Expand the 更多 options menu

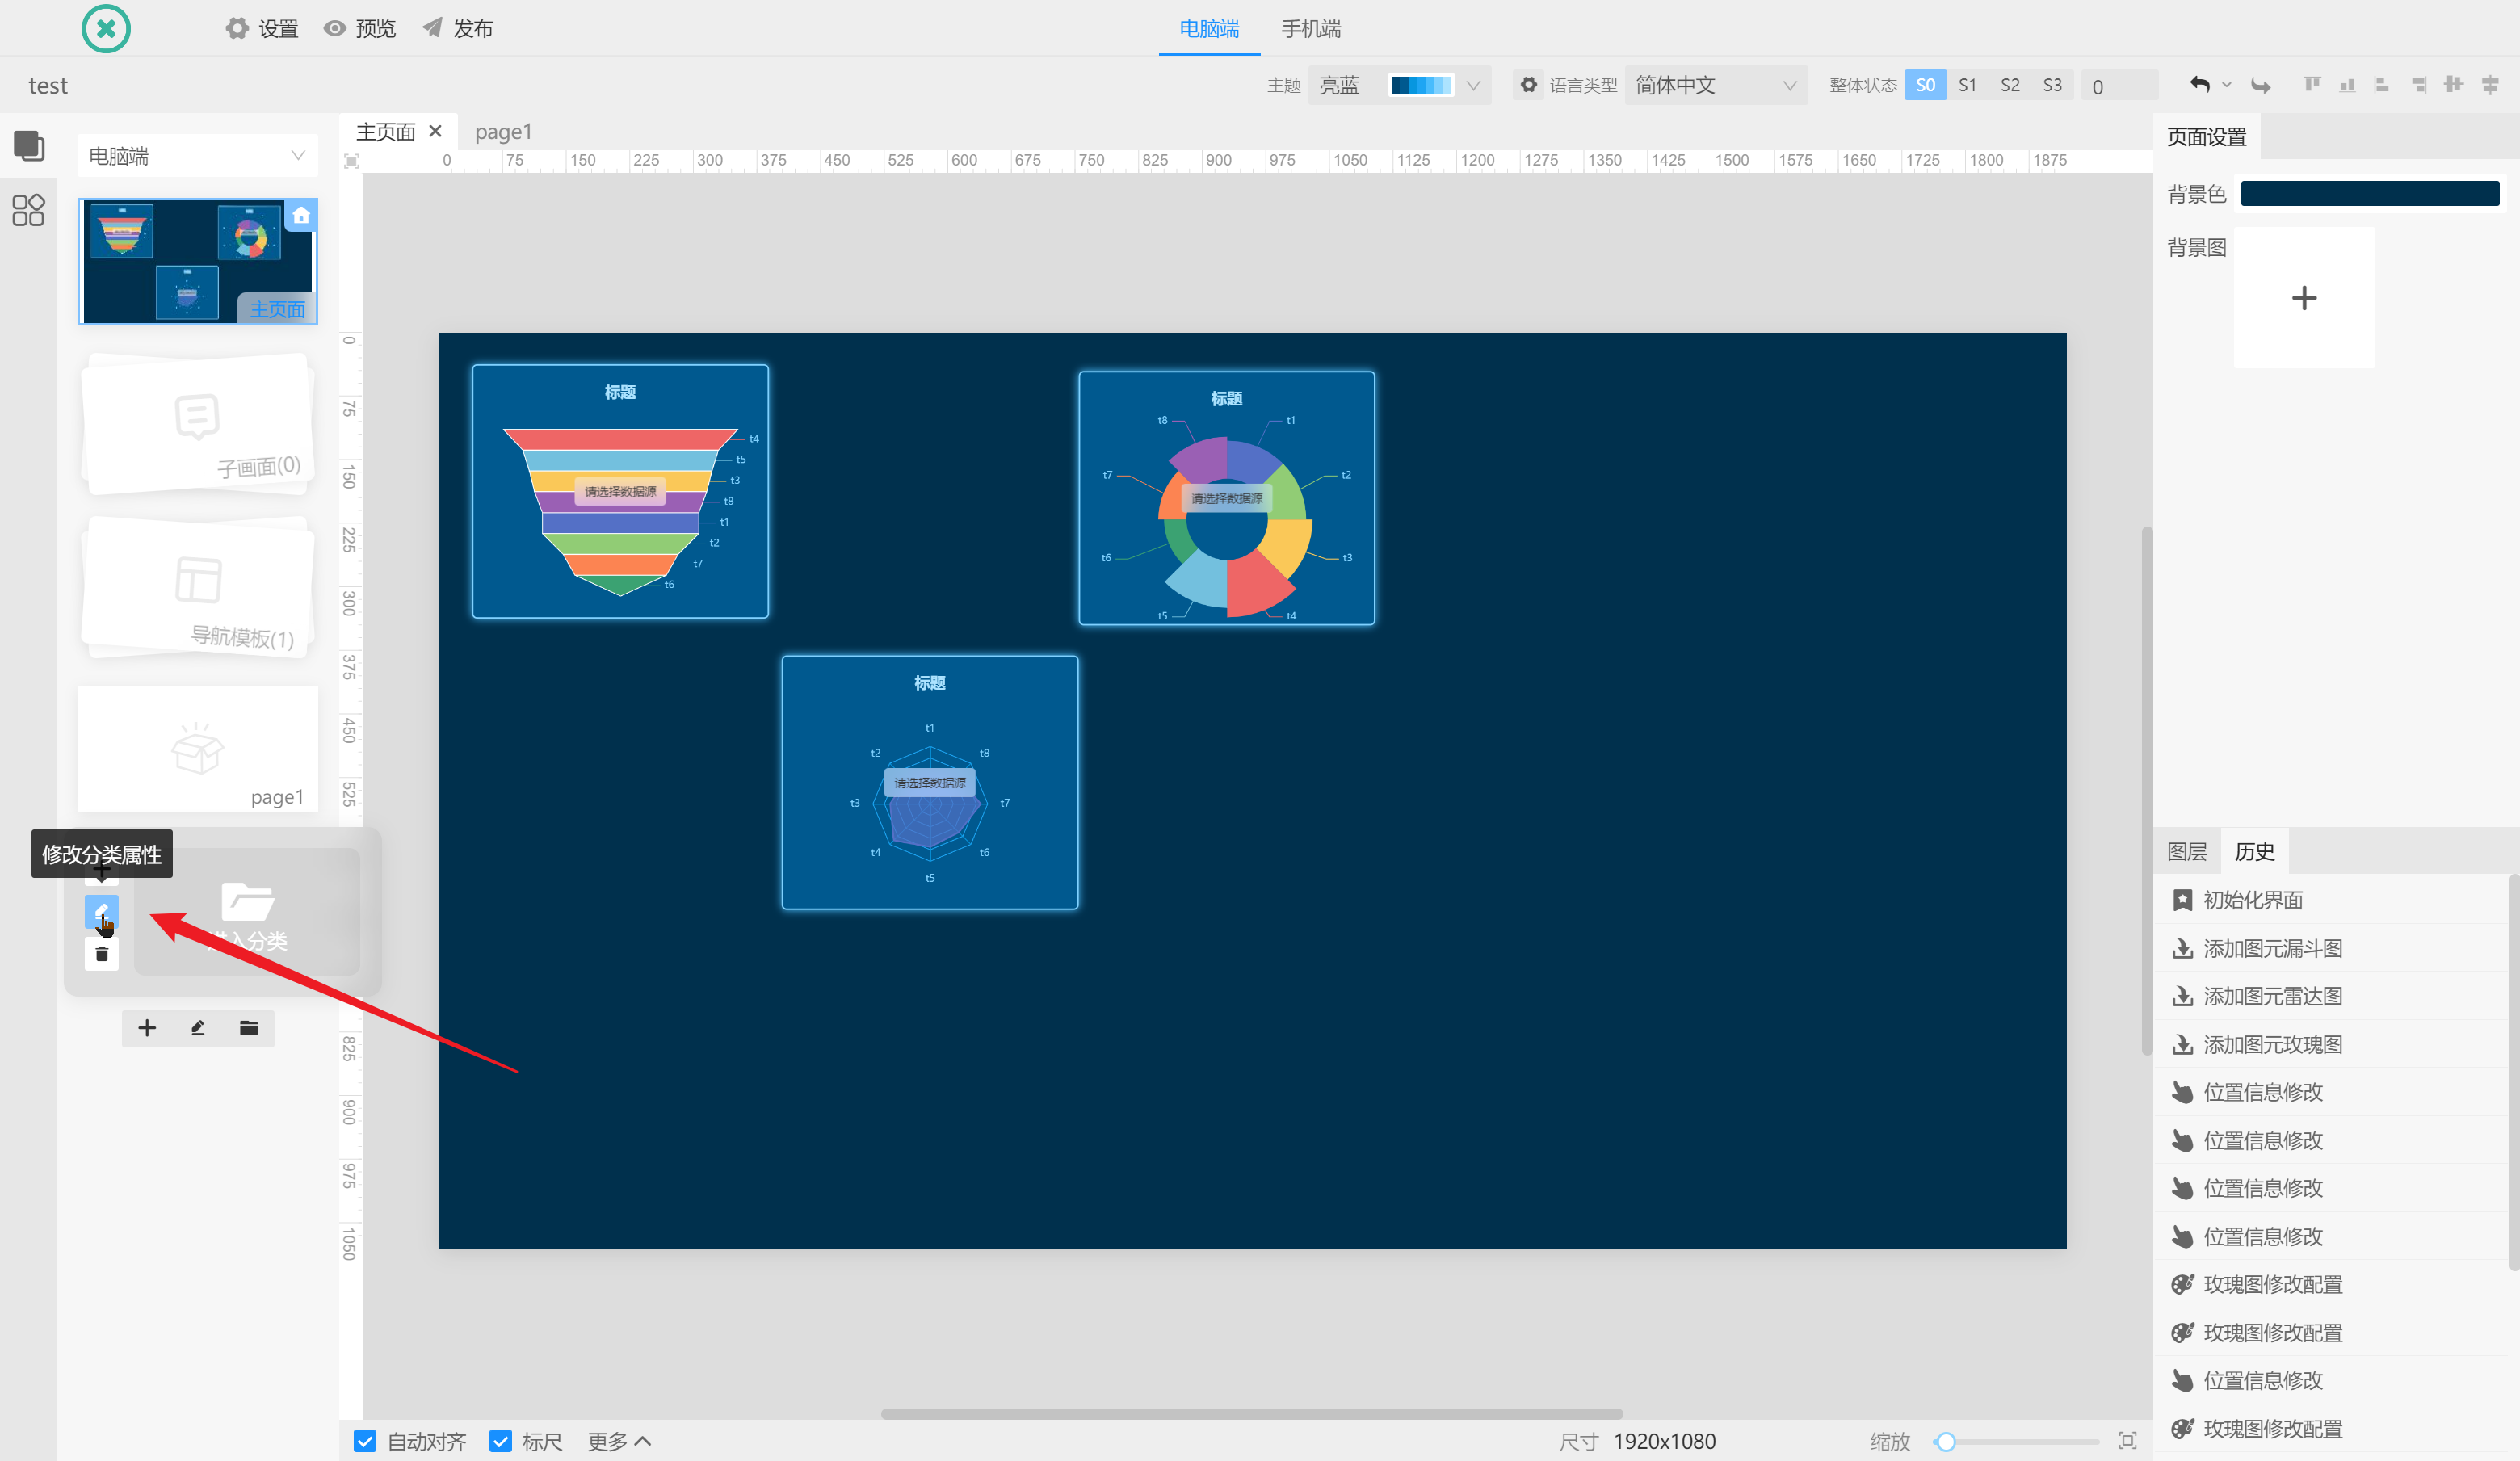click(x=619, y=1441)
